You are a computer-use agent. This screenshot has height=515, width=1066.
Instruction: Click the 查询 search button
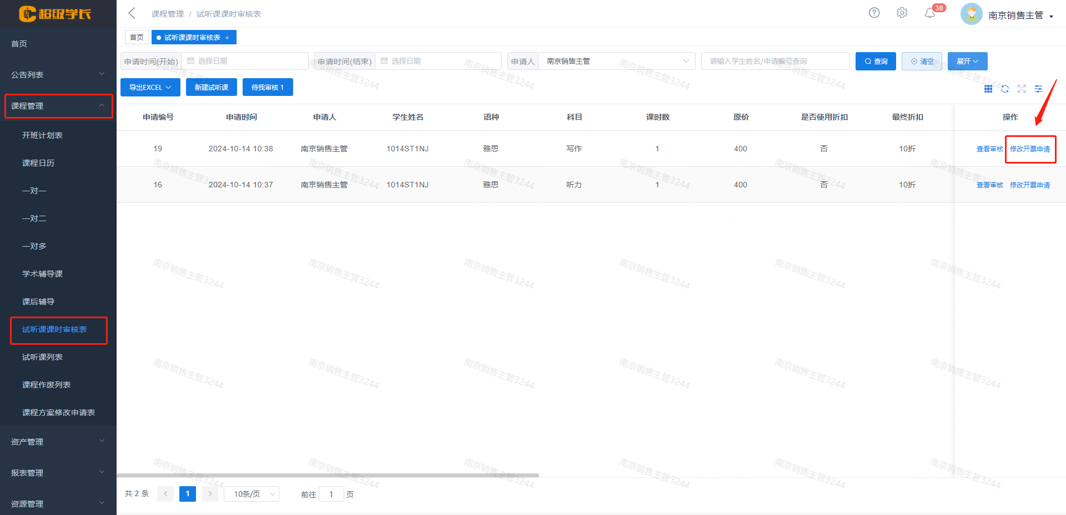876,61
